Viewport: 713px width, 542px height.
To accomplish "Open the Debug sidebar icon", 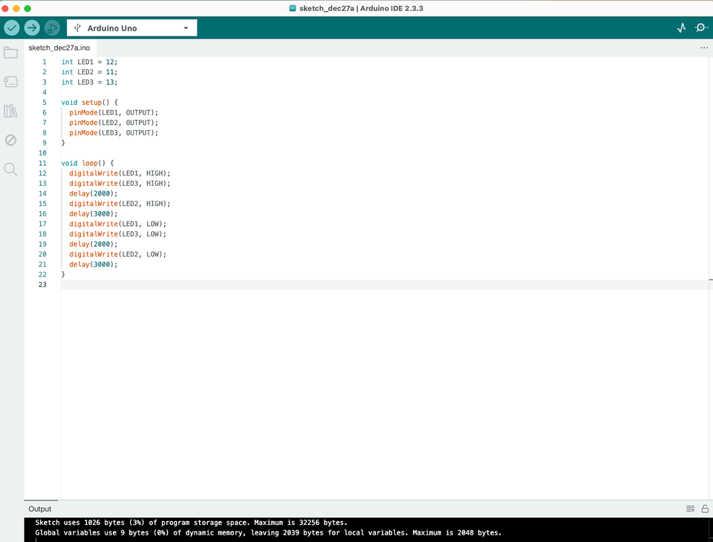I will pyautogui.click(x=10, y=140).
